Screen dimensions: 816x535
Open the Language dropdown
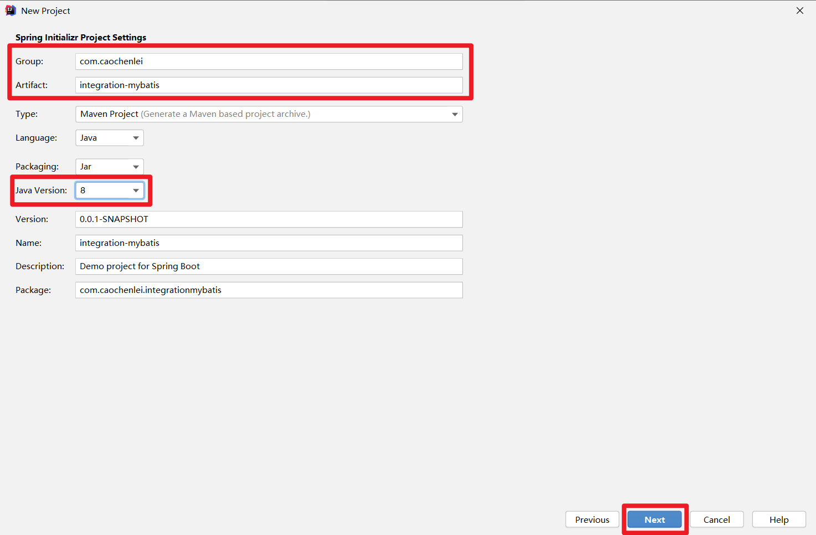click(110, 138)
